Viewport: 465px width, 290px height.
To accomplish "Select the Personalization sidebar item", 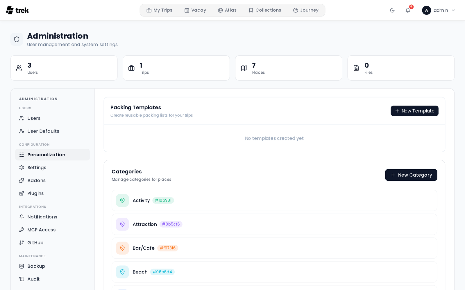I will tap(52, 155).
